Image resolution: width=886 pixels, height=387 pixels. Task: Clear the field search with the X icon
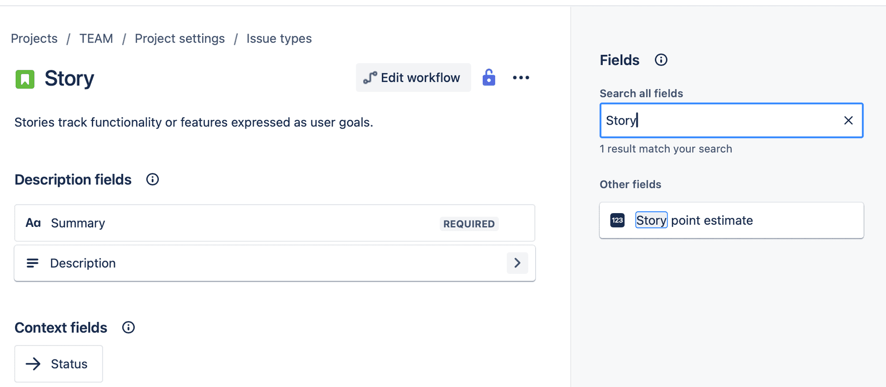[x=848, y=120]
